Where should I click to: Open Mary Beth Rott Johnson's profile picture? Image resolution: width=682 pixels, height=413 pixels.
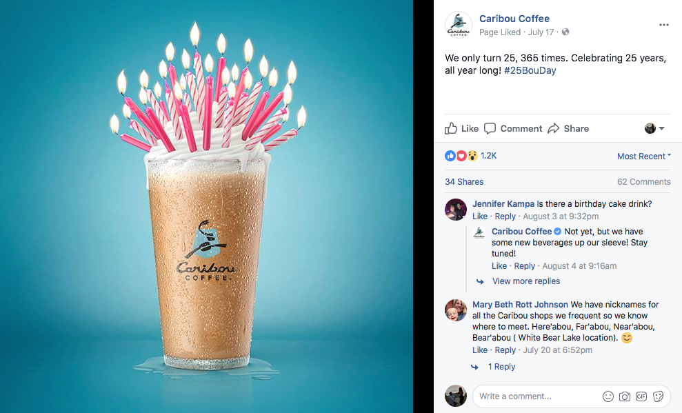(455, 310)
